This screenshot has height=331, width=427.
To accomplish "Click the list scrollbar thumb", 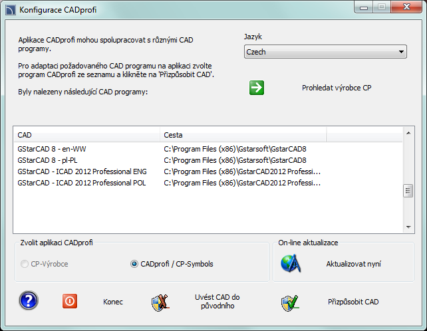I will (x=408, y=191).
